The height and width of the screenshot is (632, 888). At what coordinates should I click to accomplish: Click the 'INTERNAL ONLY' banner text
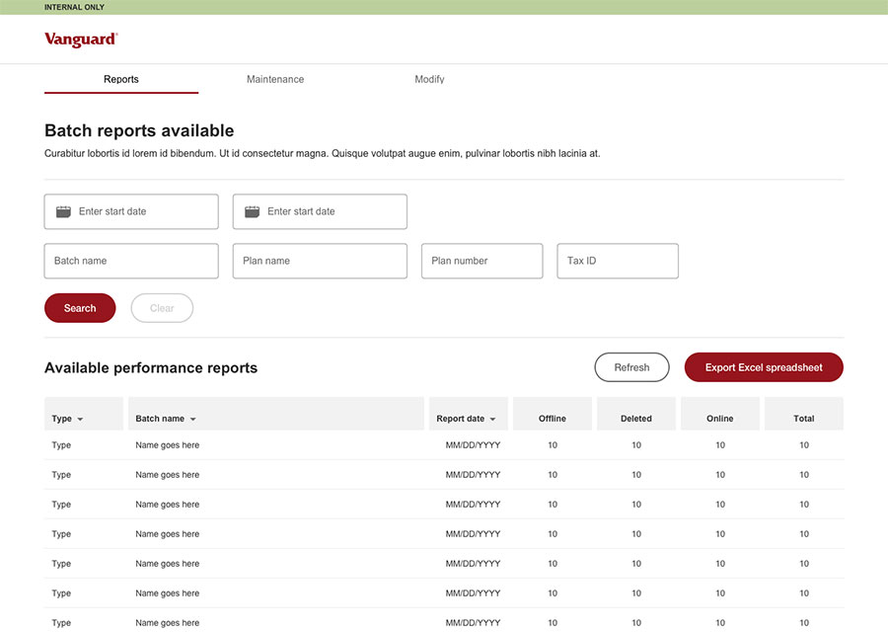coord(74,7)
